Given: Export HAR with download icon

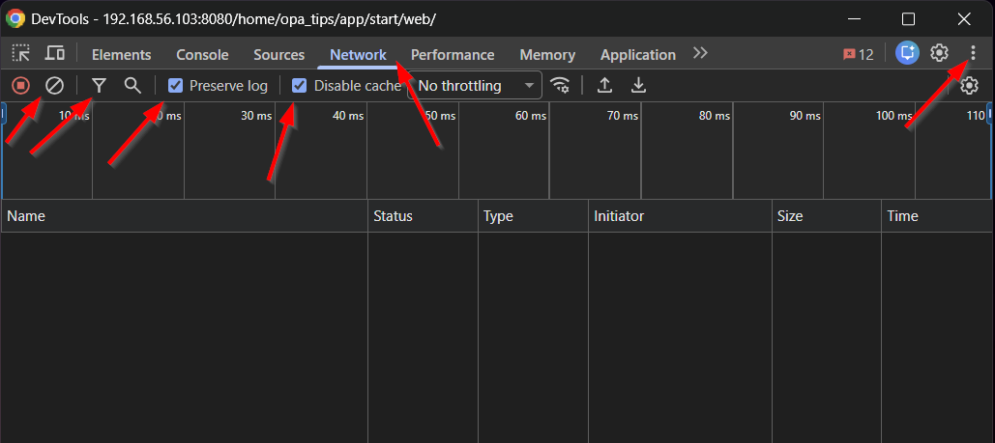Looking at the screenshot, I should (x=638, y=86).
